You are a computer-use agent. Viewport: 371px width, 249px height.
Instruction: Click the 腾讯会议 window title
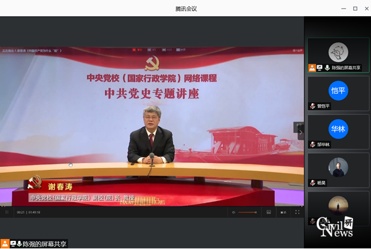pos(185,8)
